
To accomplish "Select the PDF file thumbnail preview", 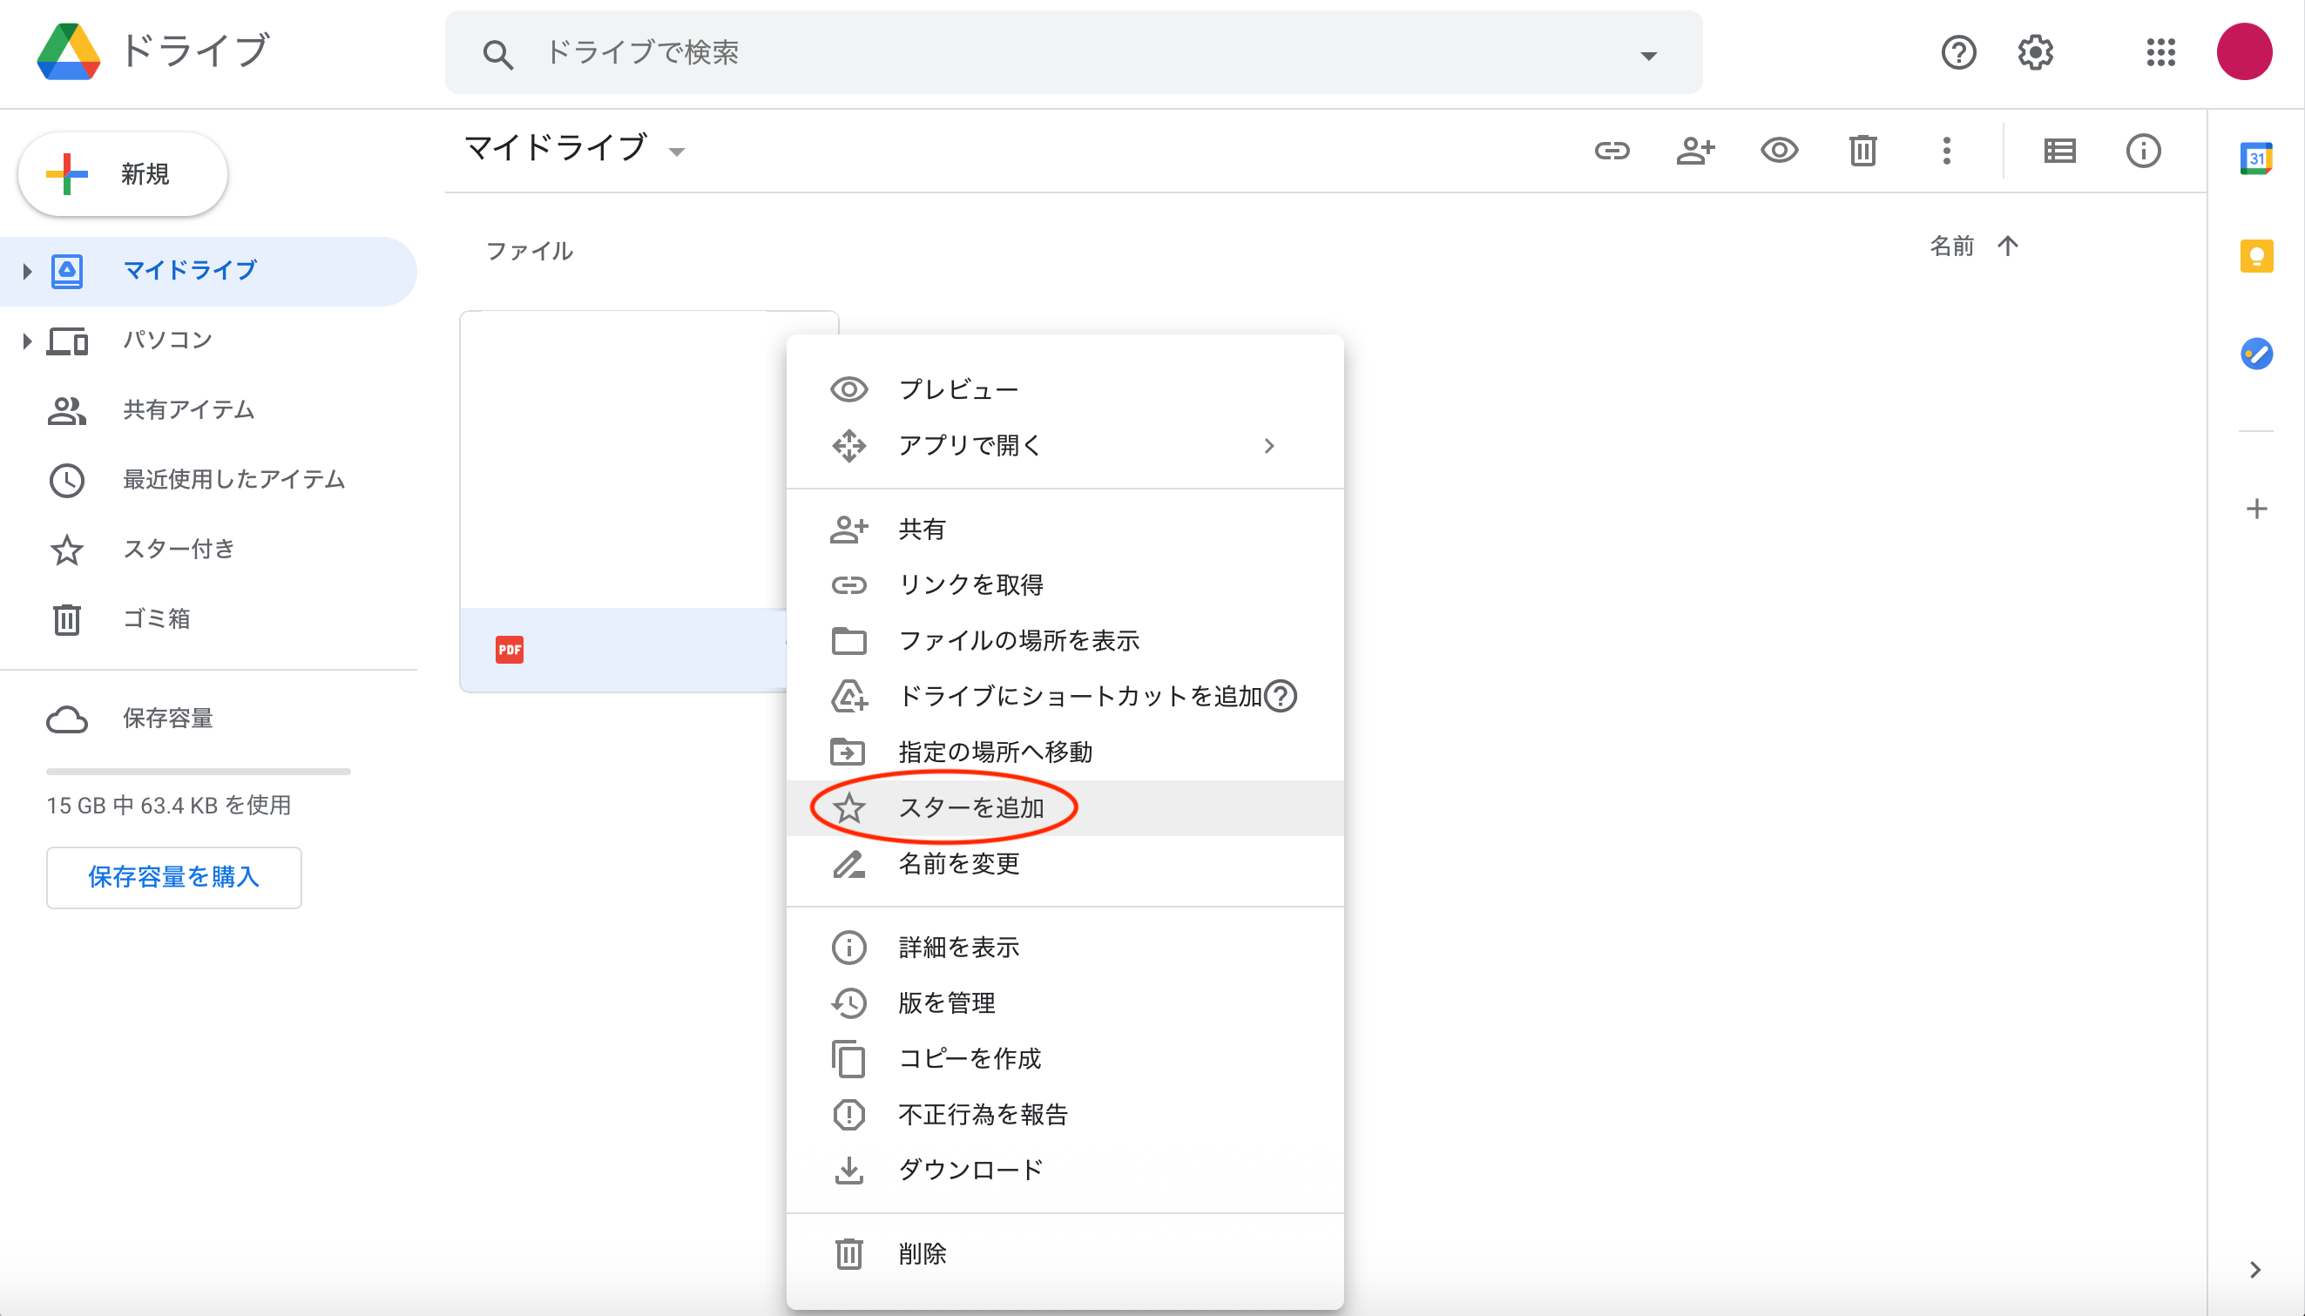I will 624,460.
